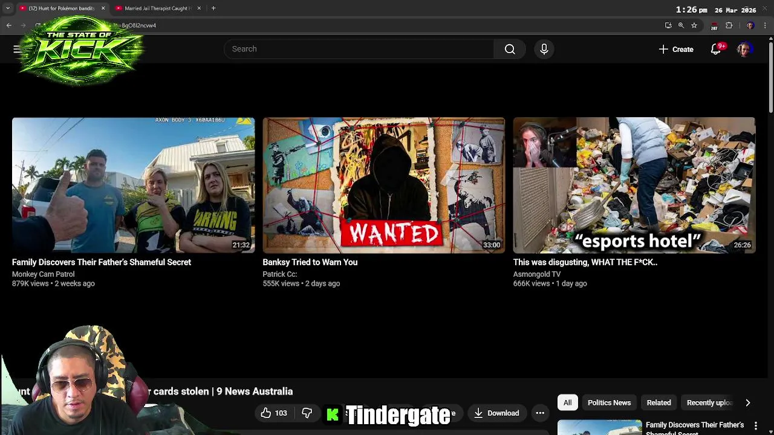Open the title Family Discovers Their Father's Shameful Secret
Screen dimensions: 774x435
(x=102, y=262)
